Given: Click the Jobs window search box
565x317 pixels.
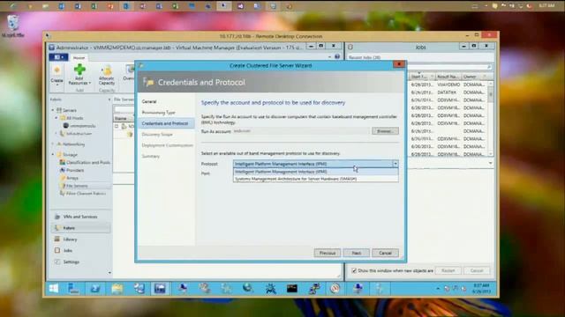Looking at the screenshot, I should coord(449,67).
